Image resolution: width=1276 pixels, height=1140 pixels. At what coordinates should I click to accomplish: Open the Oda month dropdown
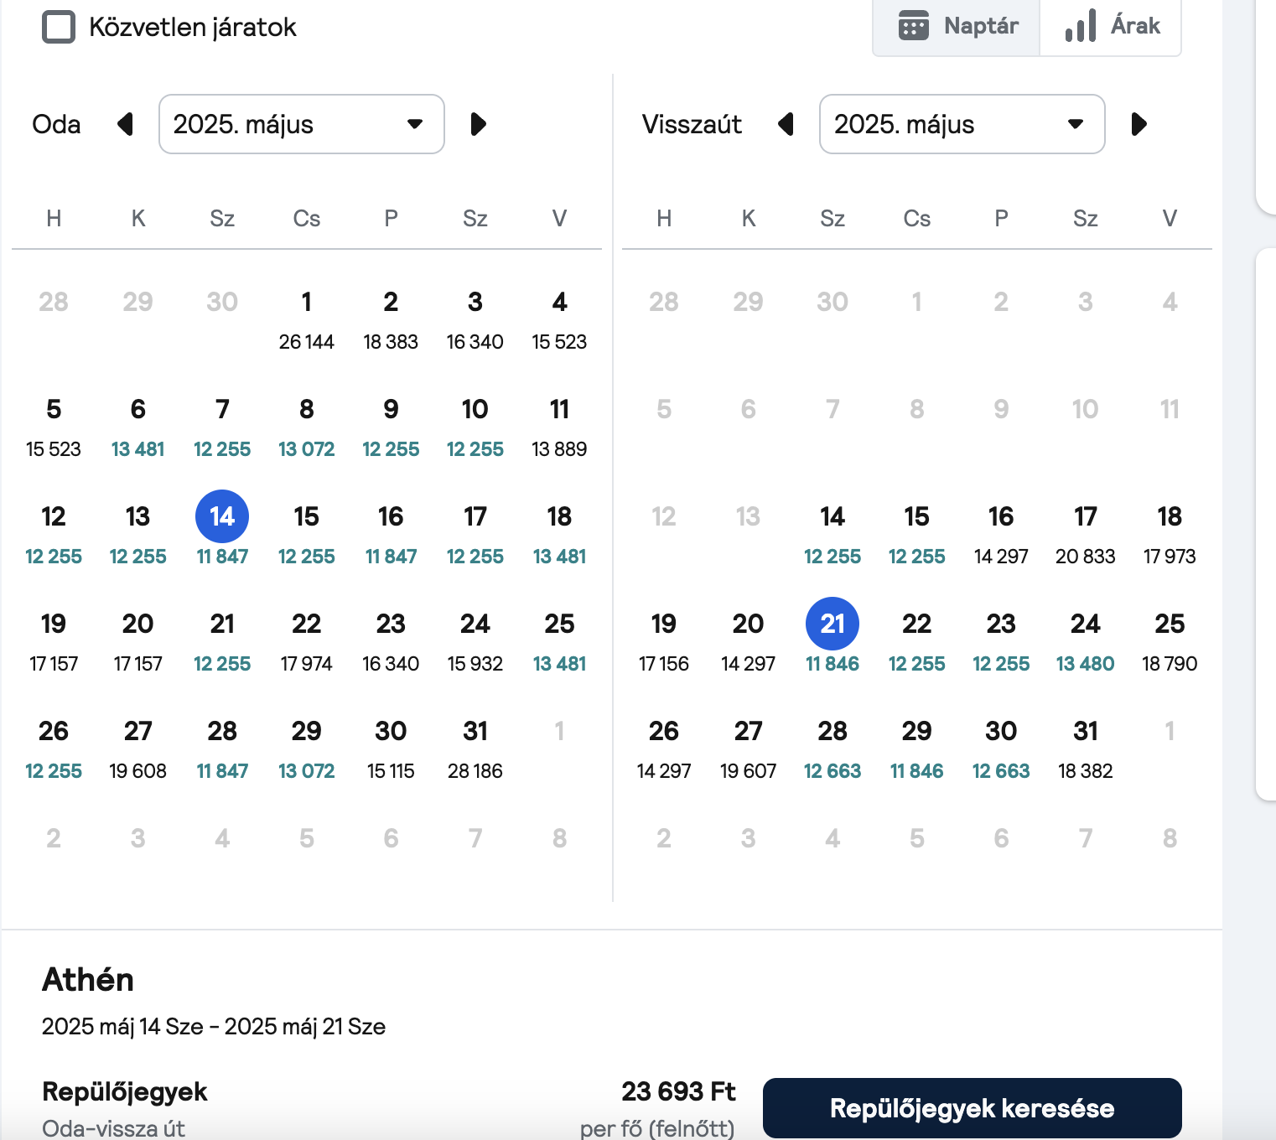302,124
